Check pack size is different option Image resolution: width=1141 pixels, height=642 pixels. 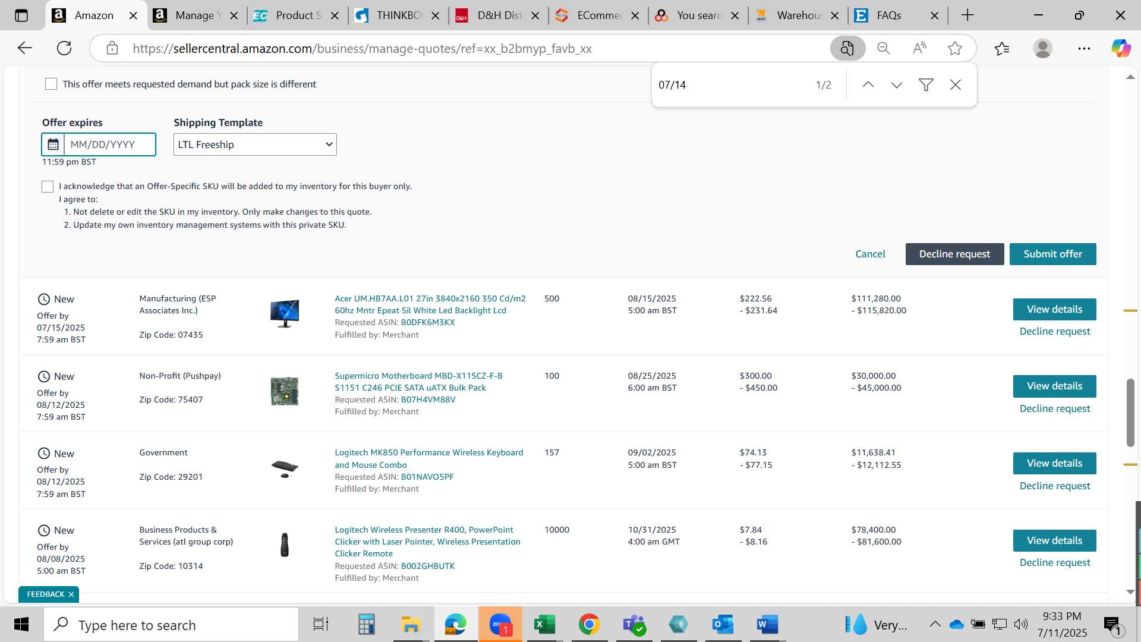click(x=51, y=84)
